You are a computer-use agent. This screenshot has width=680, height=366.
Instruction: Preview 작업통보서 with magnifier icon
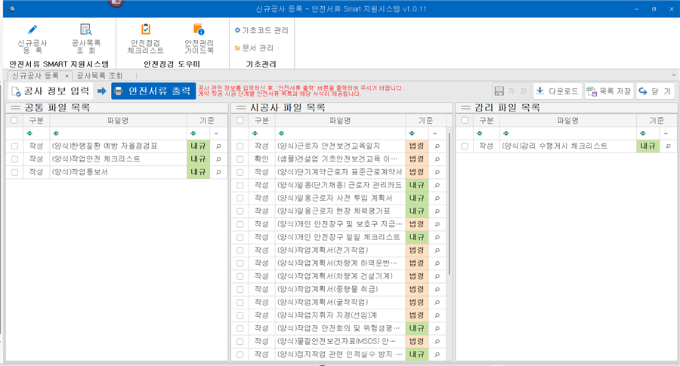pyautogui.click(x=218, y=172)
